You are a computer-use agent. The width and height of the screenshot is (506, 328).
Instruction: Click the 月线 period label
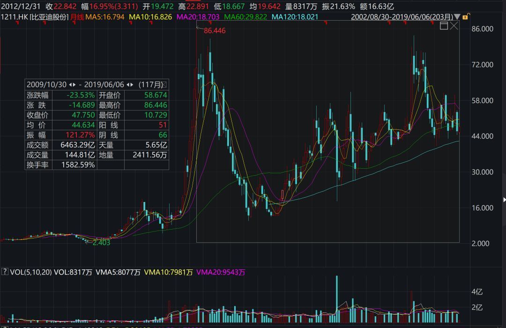coord(76,17)
